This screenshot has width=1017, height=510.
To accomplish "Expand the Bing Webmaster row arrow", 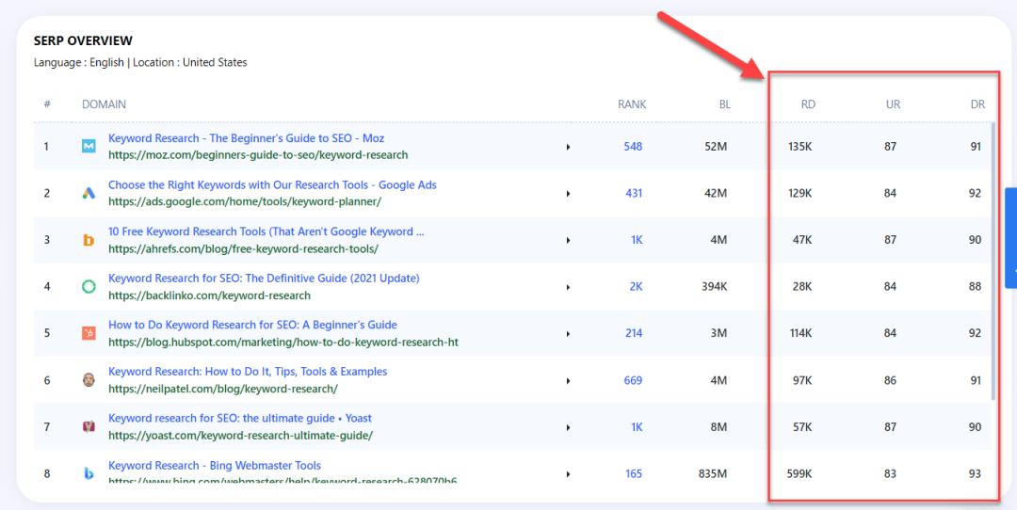I will (568, 474).
